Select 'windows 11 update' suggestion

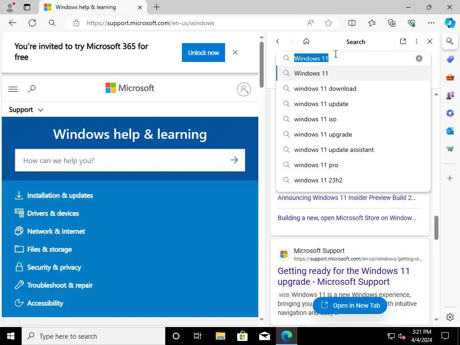[x=353, y=104]
